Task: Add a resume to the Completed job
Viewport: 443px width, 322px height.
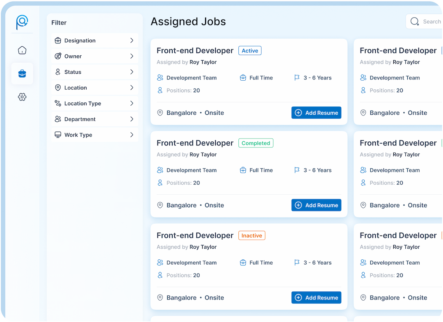Action: click(316, 205)
